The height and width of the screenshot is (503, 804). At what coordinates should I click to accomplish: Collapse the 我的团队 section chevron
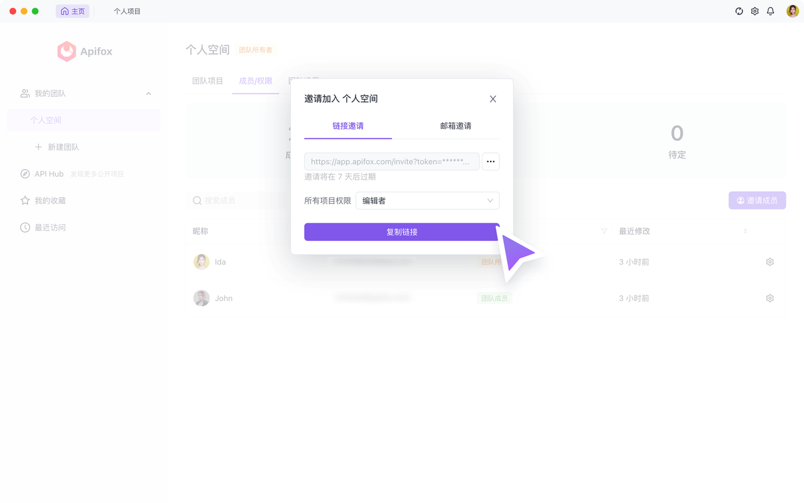[x=148, y=94]
